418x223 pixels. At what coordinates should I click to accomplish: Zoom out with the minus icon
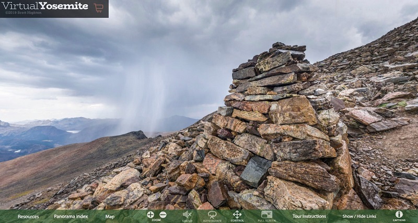[163, 215]
